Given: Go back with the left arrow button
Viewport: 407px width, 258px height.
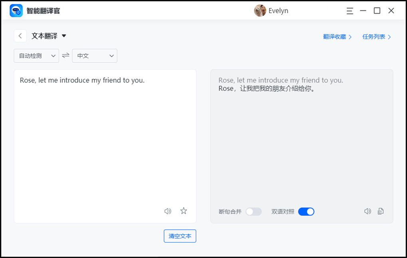Looking at the screenshot, I should pyautogui.click(x=20, y=36).
